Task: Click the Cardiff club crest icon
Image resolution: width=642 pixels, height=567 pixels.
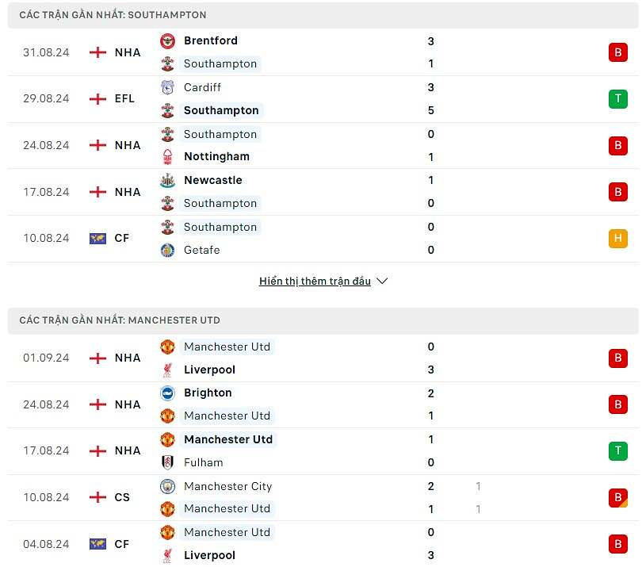Action: pyautogui.click(x=167, y=87)
